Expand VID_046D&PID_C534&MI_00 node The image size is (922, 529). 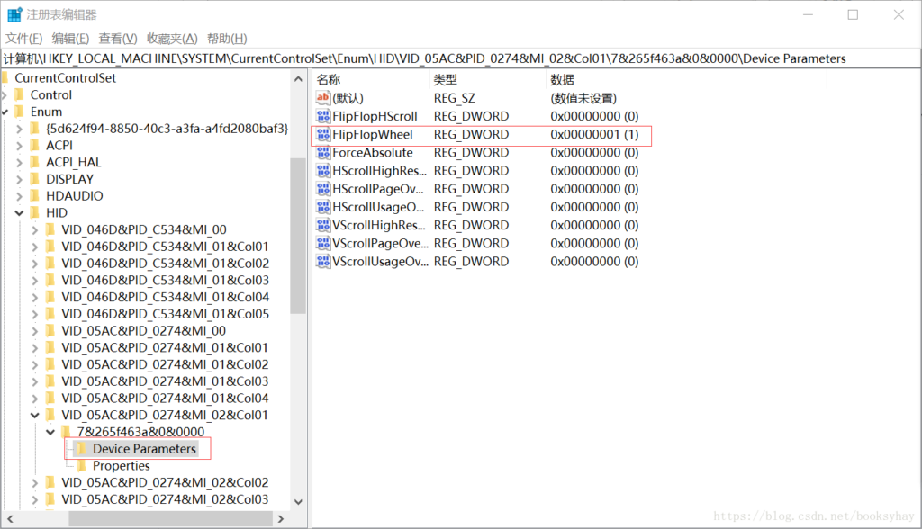click(35, 230)
